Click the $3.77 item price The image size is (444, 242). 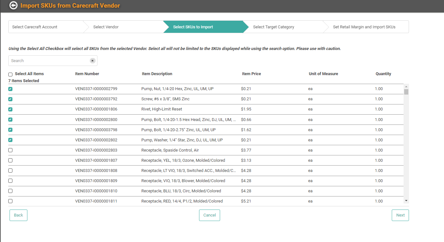pos(246,150)
